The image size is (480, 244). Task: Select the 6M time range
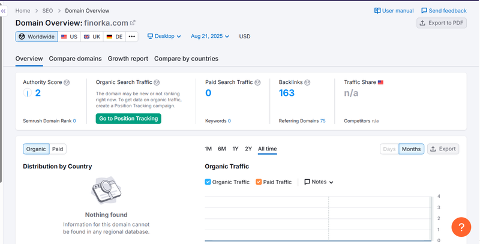pyautogui.click(x=222, y=149)
